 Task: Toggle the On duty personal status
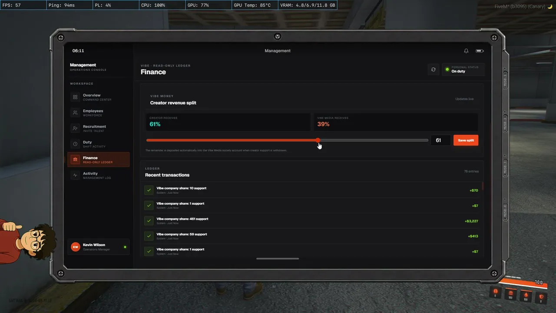coord(463,70)
